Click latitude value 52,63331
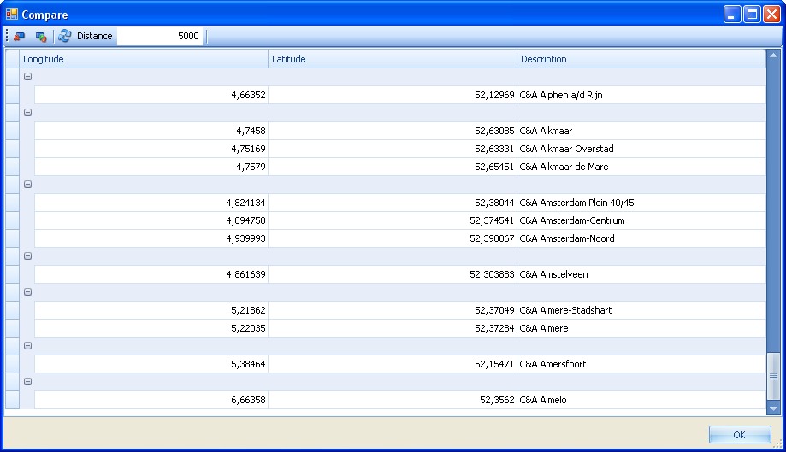The image size is (786, 452). pyautogui.click(x=494, y=149)
